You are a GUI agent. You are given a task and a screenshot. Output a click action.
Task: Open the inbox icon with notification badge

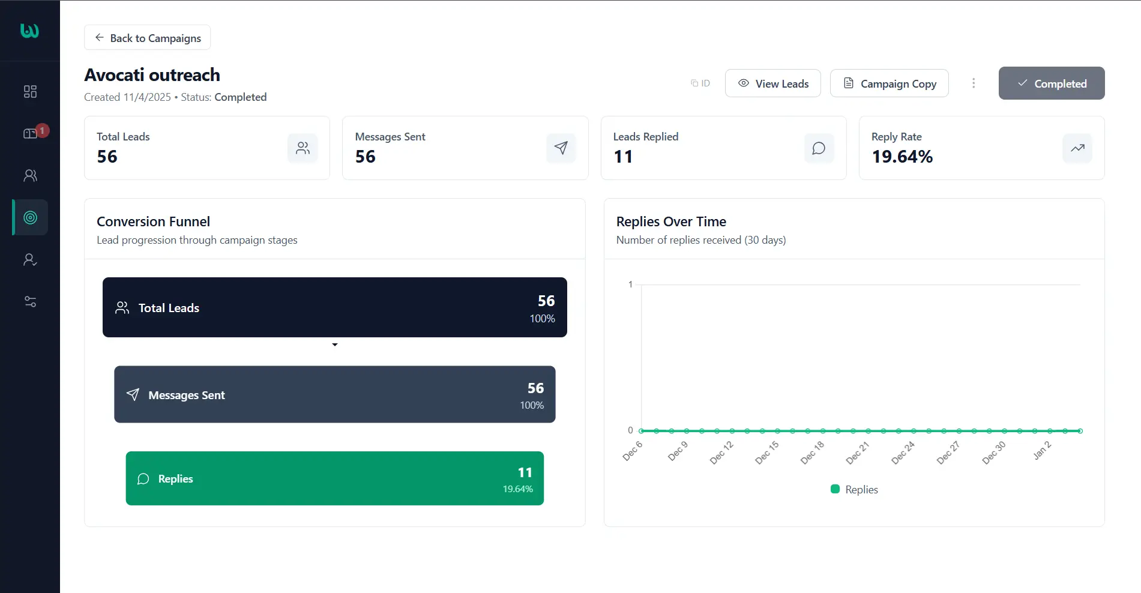coord(29,133)
